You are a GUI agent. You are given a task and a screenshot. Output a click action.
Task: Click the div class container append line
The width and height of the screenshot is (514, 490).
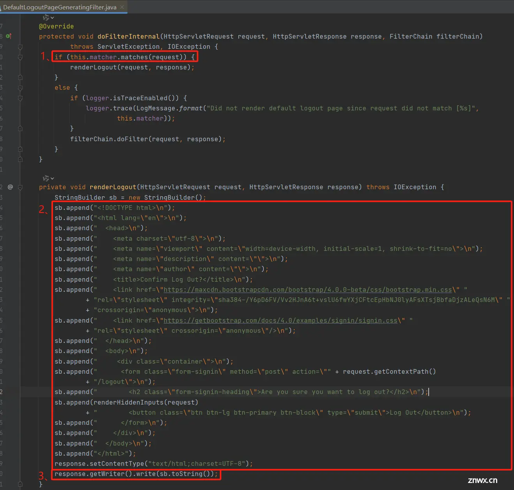[x=144, y=362]
